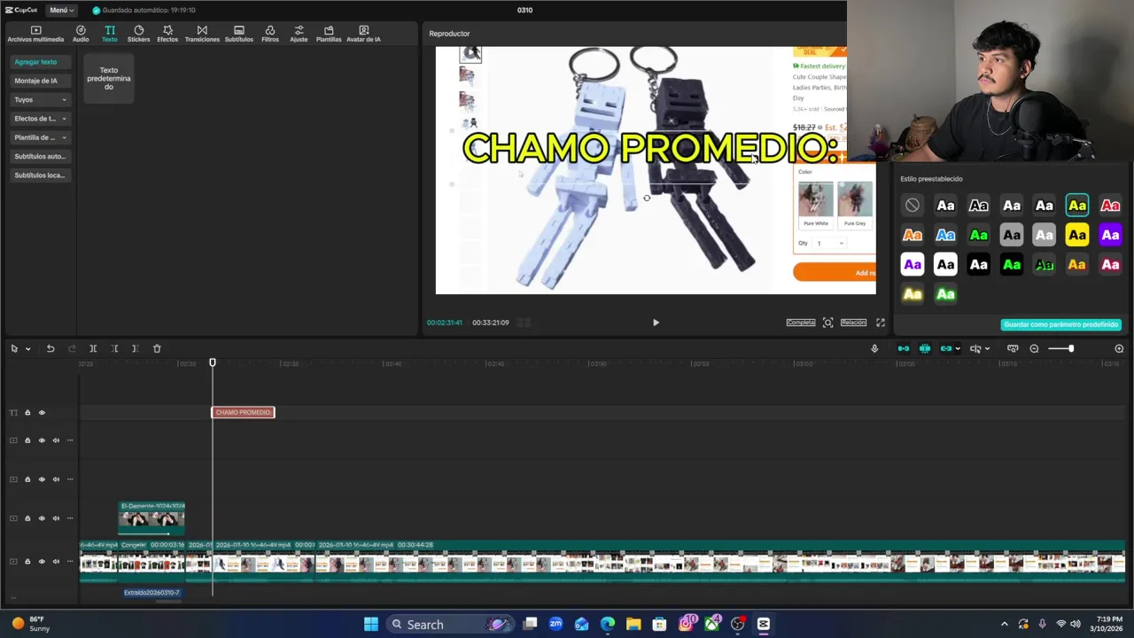Viewport: 1134px width, 638px height.
Task: Open Microsoft Edge from taskbar
Action: (x=608, y=624)
